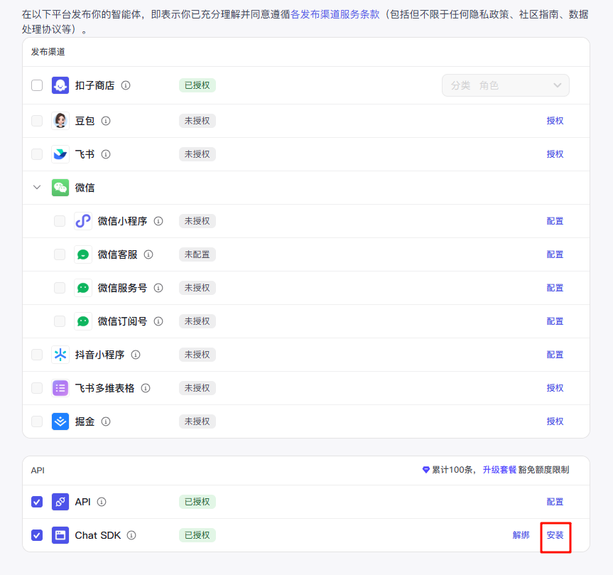Click the 抖音小程序 icon
Viewport: 613px width, 575px height.
point(60,355)
